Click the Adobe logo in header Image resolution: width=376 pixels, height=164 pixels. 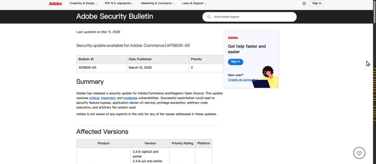(55, 4)
